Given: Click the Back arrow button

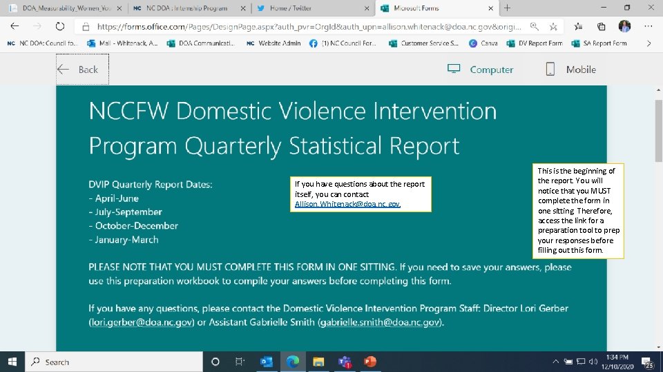Looking at the screenshot, I should point(82,69).
